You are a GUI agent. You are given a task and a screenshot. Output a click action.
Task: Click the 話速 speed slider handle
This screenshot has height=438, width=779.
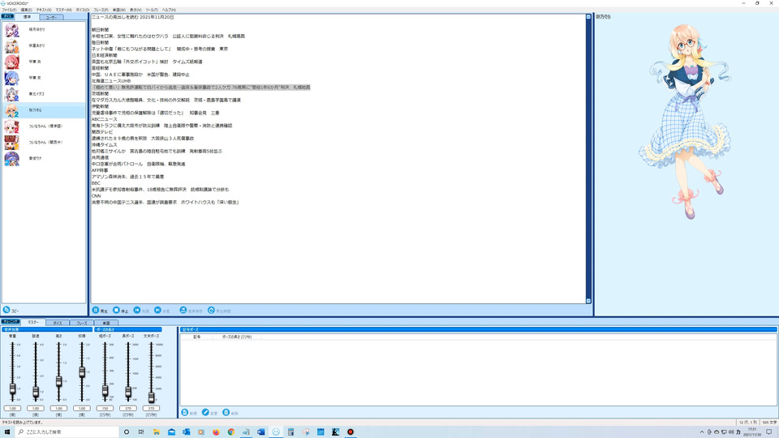[36, 392]
